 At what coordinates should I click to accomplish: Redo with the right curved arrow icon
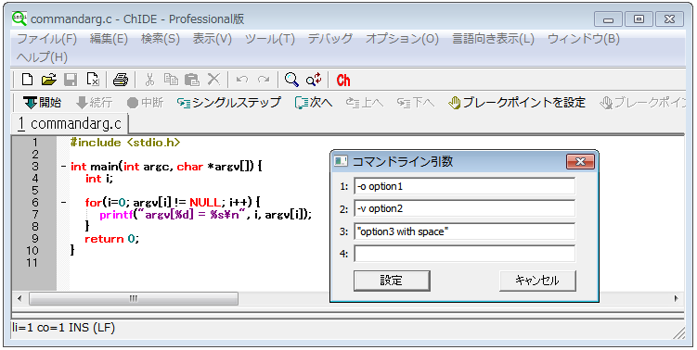pyautogui.click(x=264, y=80)
